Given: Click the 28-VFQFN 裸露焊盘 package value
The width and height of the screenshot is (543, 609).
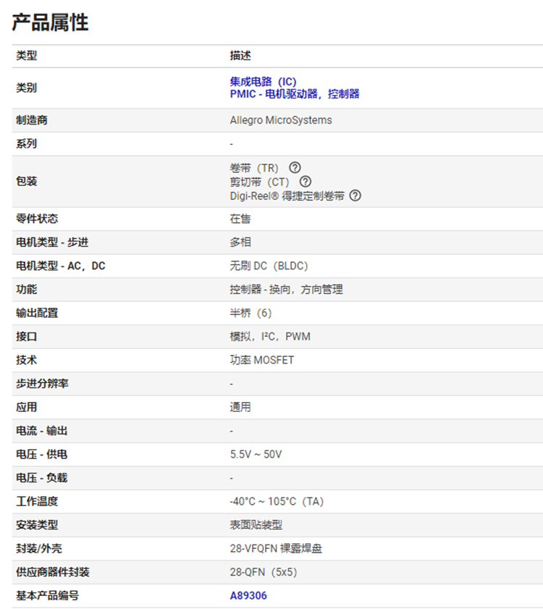Looking at the screenshot, I should point(276,549).
